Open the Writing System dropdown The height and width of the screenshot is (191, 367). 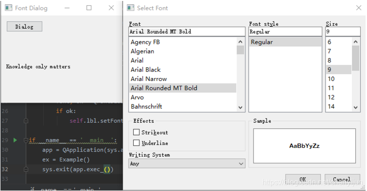(x=187, y=163)
